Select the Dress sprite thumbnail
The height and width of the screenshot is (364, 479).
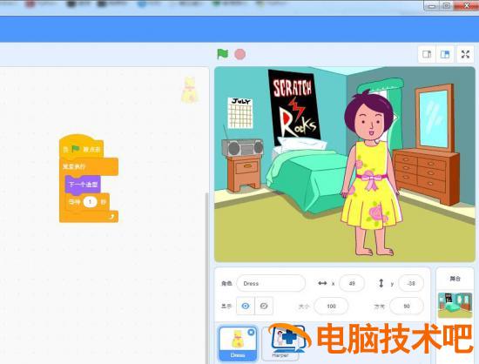point(238,344)
